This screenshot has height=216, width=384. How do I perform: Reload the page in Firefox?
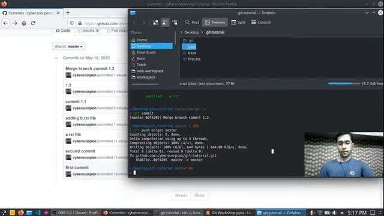(x=33, y=23)
